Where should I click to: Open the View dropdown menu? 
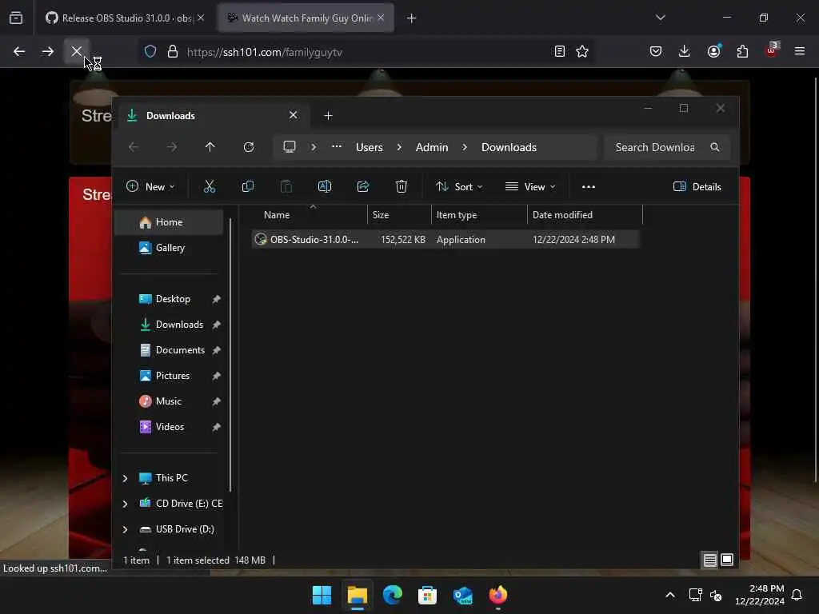tap(530, 187)
